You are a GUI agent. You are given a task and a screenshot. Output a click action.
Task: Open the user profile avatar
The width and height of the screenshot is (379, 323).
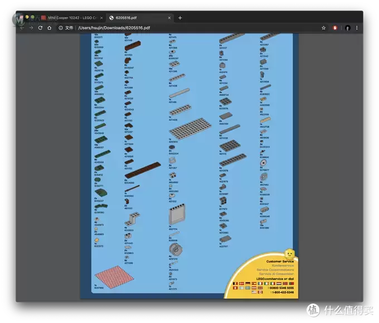pos(348,28)
